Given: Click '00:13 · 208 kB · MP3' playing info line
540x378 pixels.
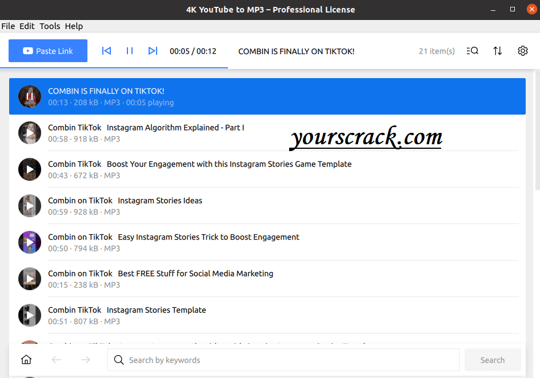Looking at the screenshot, I should click(111, 103).
